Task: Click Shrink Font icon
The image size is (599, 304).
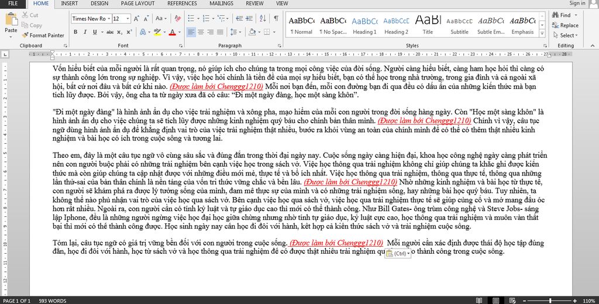Action: (147, 18)
